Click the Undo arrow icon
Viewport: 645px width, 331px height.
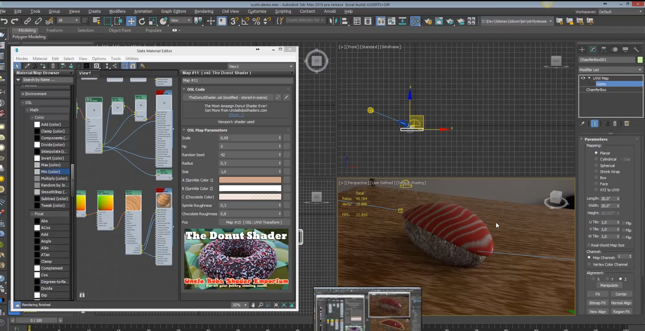pos(4,21)
